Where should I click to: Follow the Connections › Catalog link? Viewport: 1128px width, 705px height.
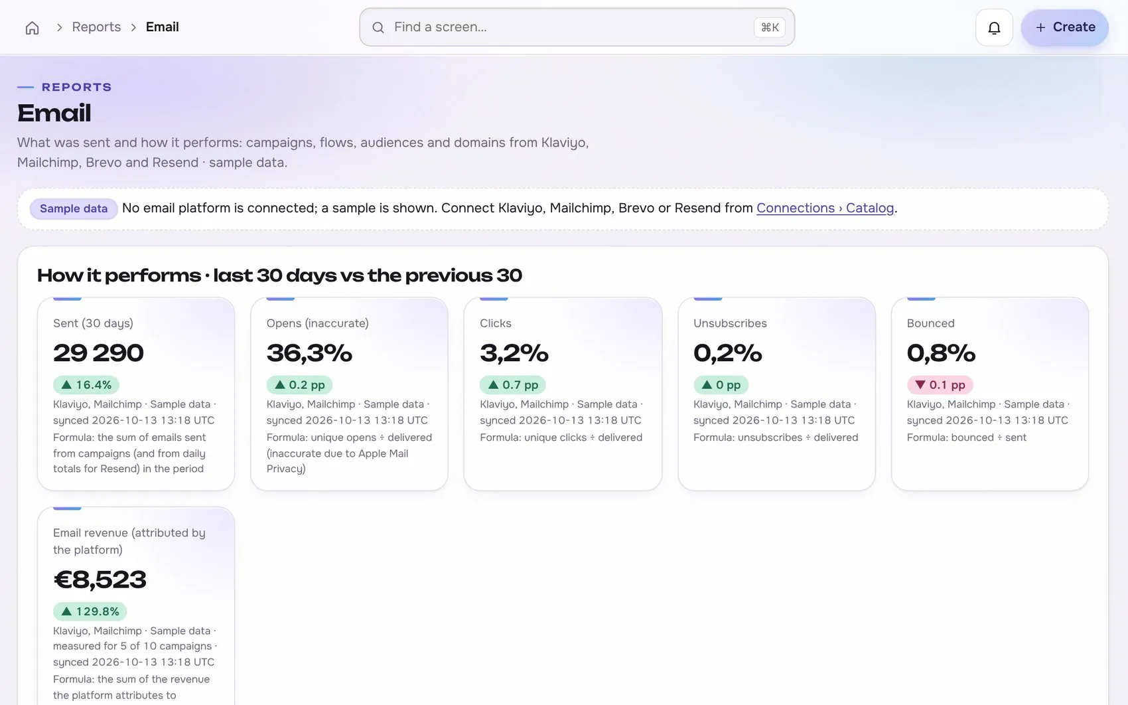coord(825,208)
